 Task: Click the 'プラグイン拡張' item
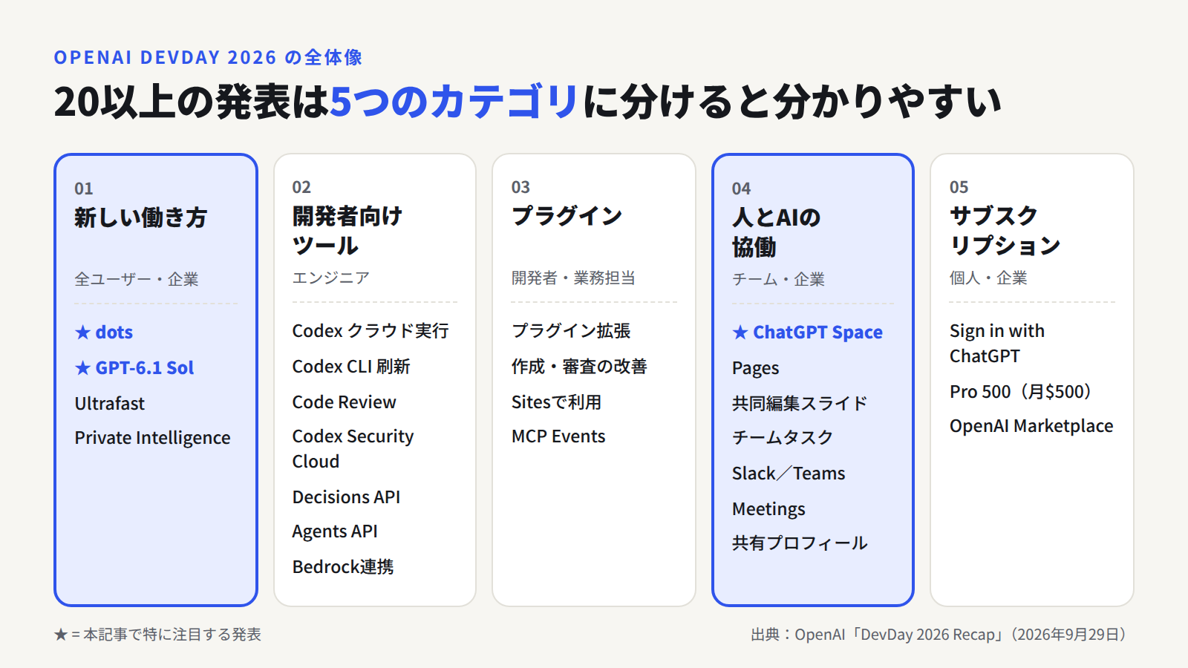click(x=571, y=331)
